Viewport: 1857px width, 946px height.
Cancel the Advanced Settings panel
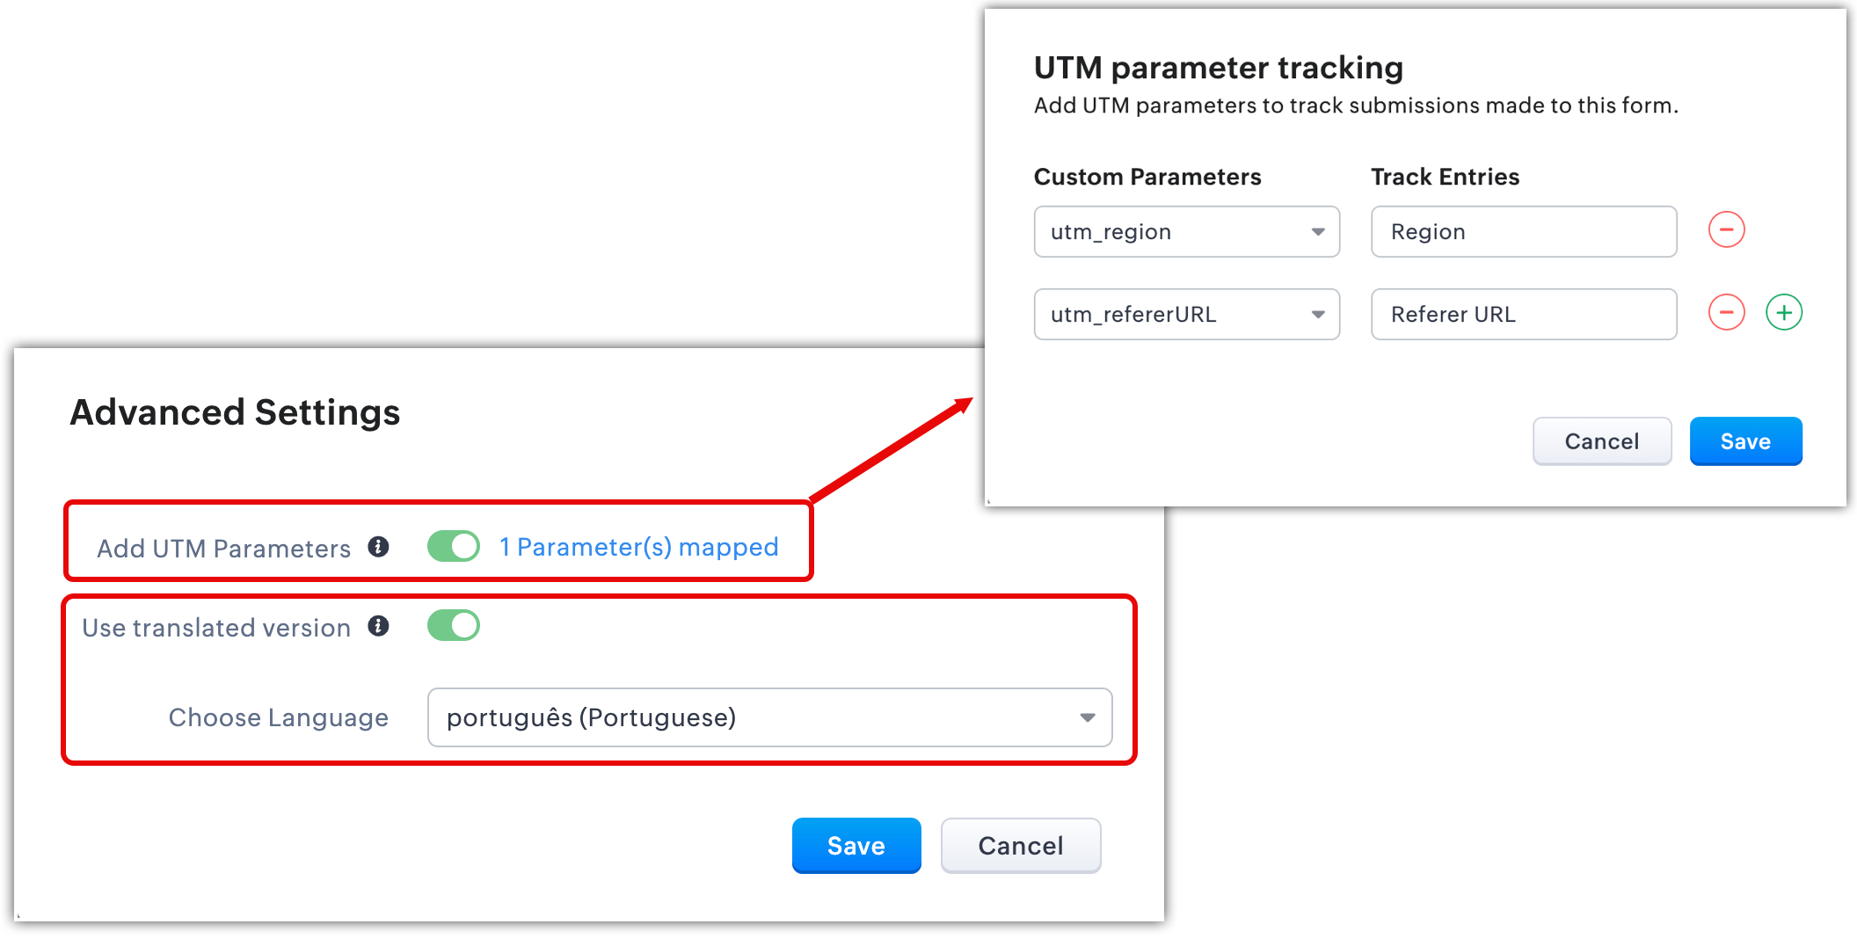coord(1020,846)
